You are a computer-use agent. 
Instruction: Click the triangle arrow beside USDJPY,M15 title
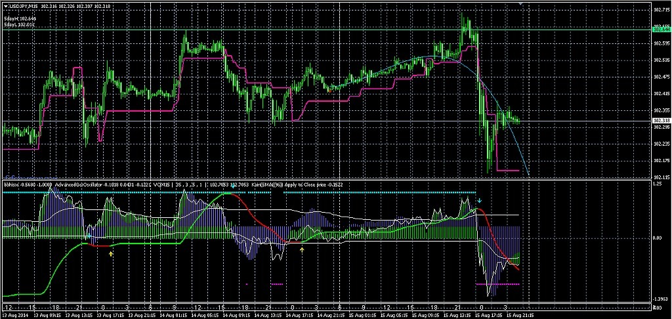[x=5, y=5]
